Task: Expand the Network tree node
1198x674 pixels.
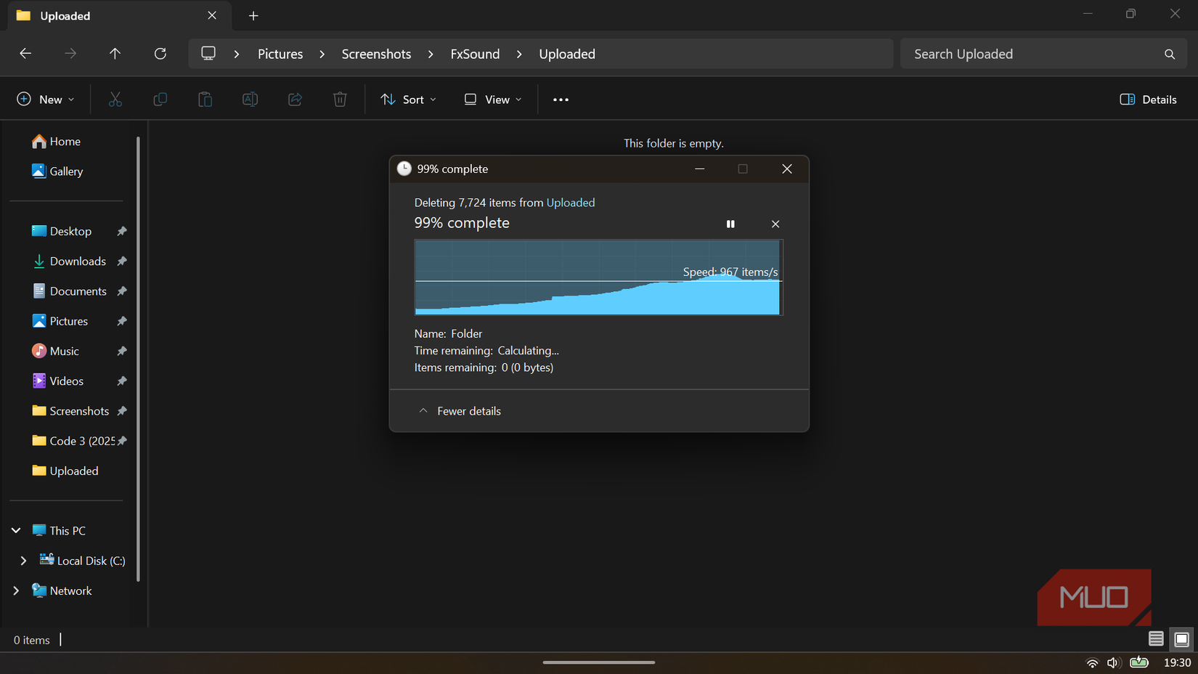Action: (16, 590)
